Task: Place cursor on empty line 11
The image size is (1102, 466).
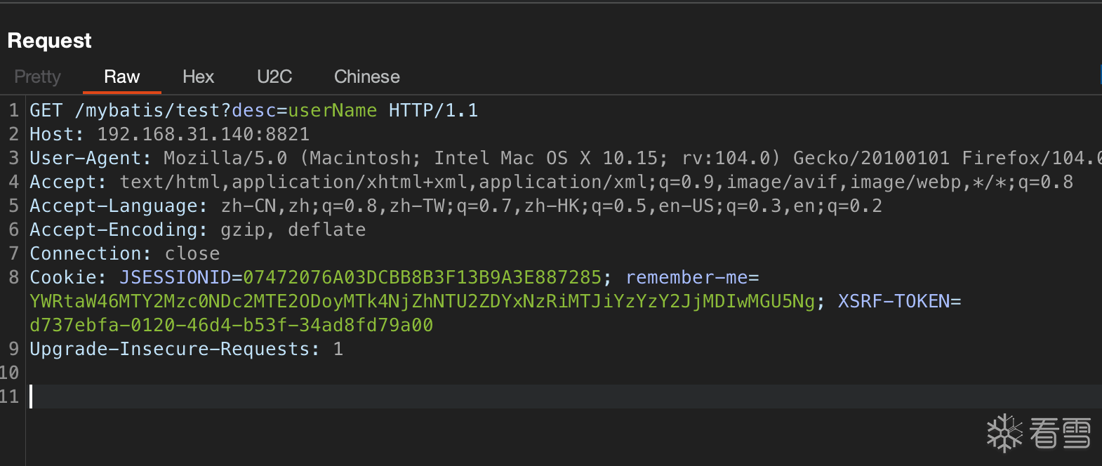Action: [281, 397]
